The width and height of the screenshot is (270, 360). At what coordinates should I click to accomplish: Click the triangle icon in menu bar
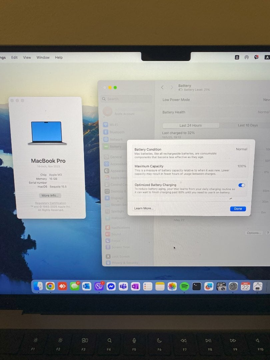coord(237,57)
